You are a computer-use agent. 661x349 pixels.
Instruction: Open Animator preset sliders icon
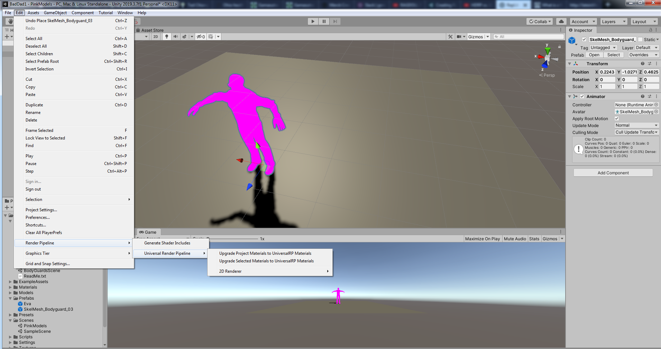(x=650, y=96)
